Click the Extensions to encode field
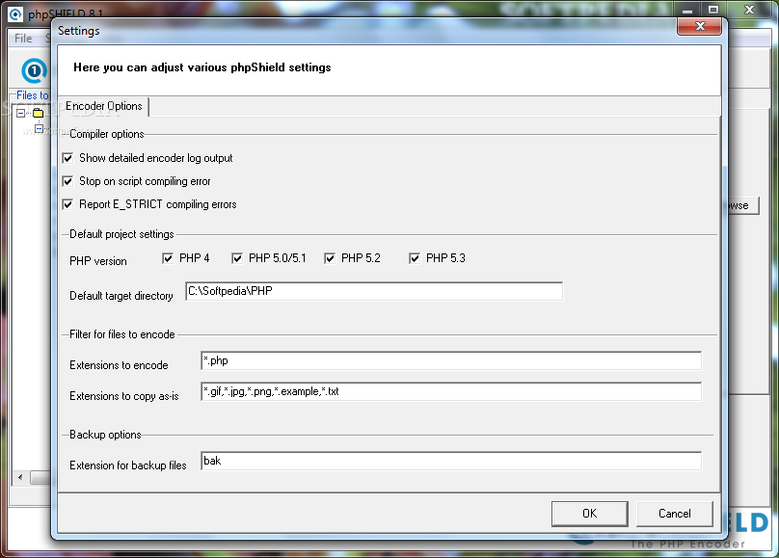 (451, 360)
